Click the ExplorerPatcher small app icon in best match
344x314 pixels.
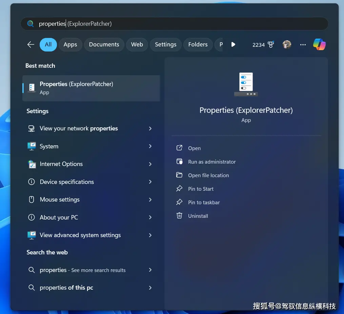pos(32,88)
